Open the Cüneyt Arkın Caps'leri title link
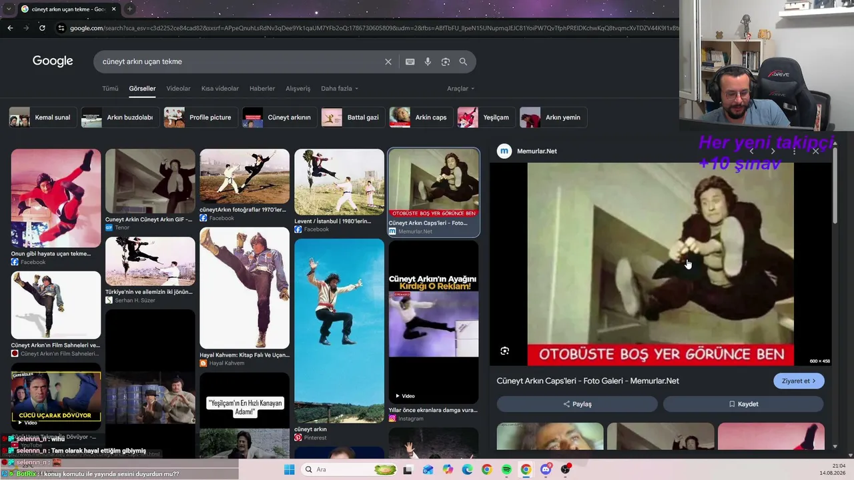Screen dimensions: 854x480 (x=588, y=381)
